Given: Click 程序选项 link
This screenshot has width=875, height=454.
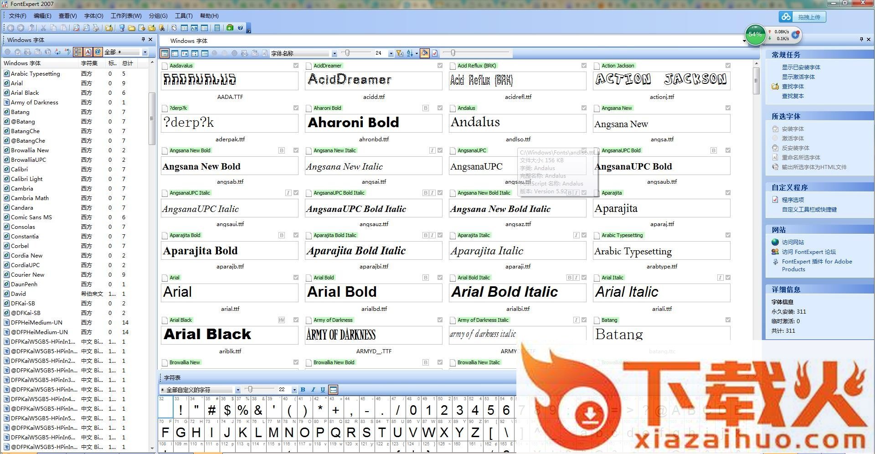Looking at the screenshot, I should 793,200.
